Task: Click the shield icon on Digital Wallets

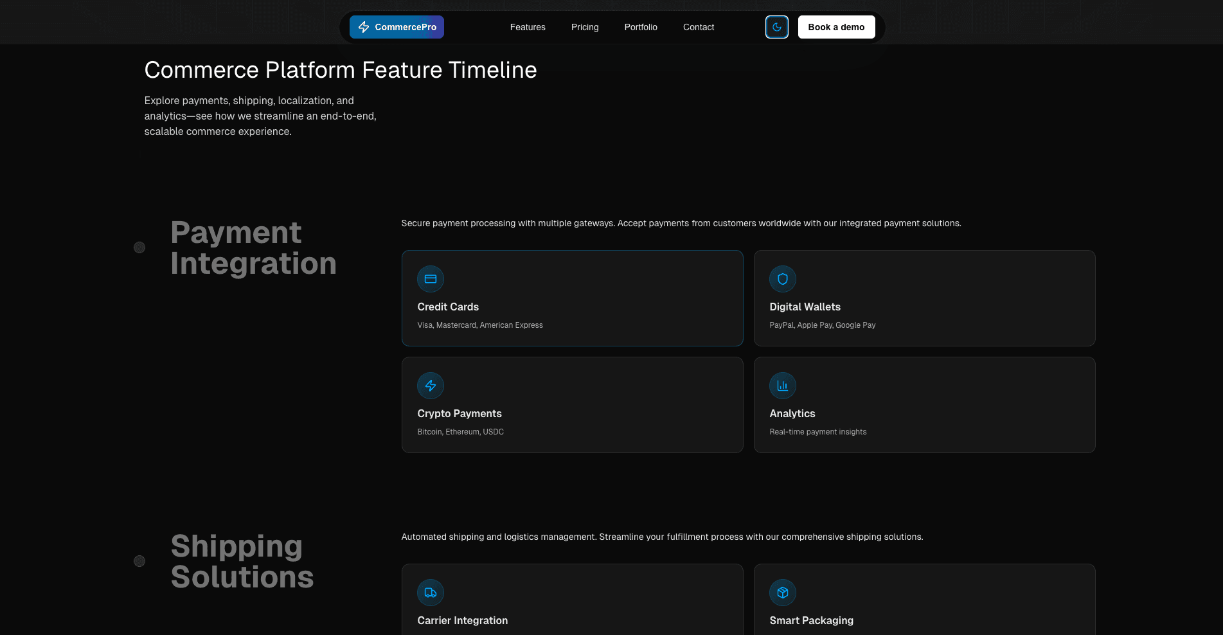Action: [783, 279]
